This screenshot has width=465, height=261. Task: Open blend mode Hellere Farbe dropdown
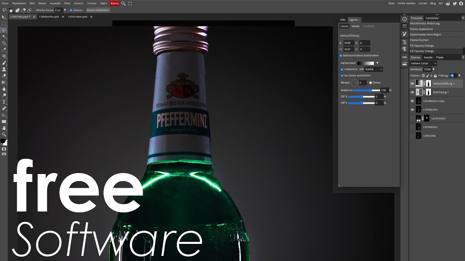point(423,63)
